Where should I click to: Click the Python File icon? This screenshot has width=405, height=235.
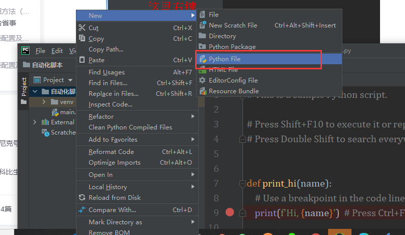(x=203, y=59)
